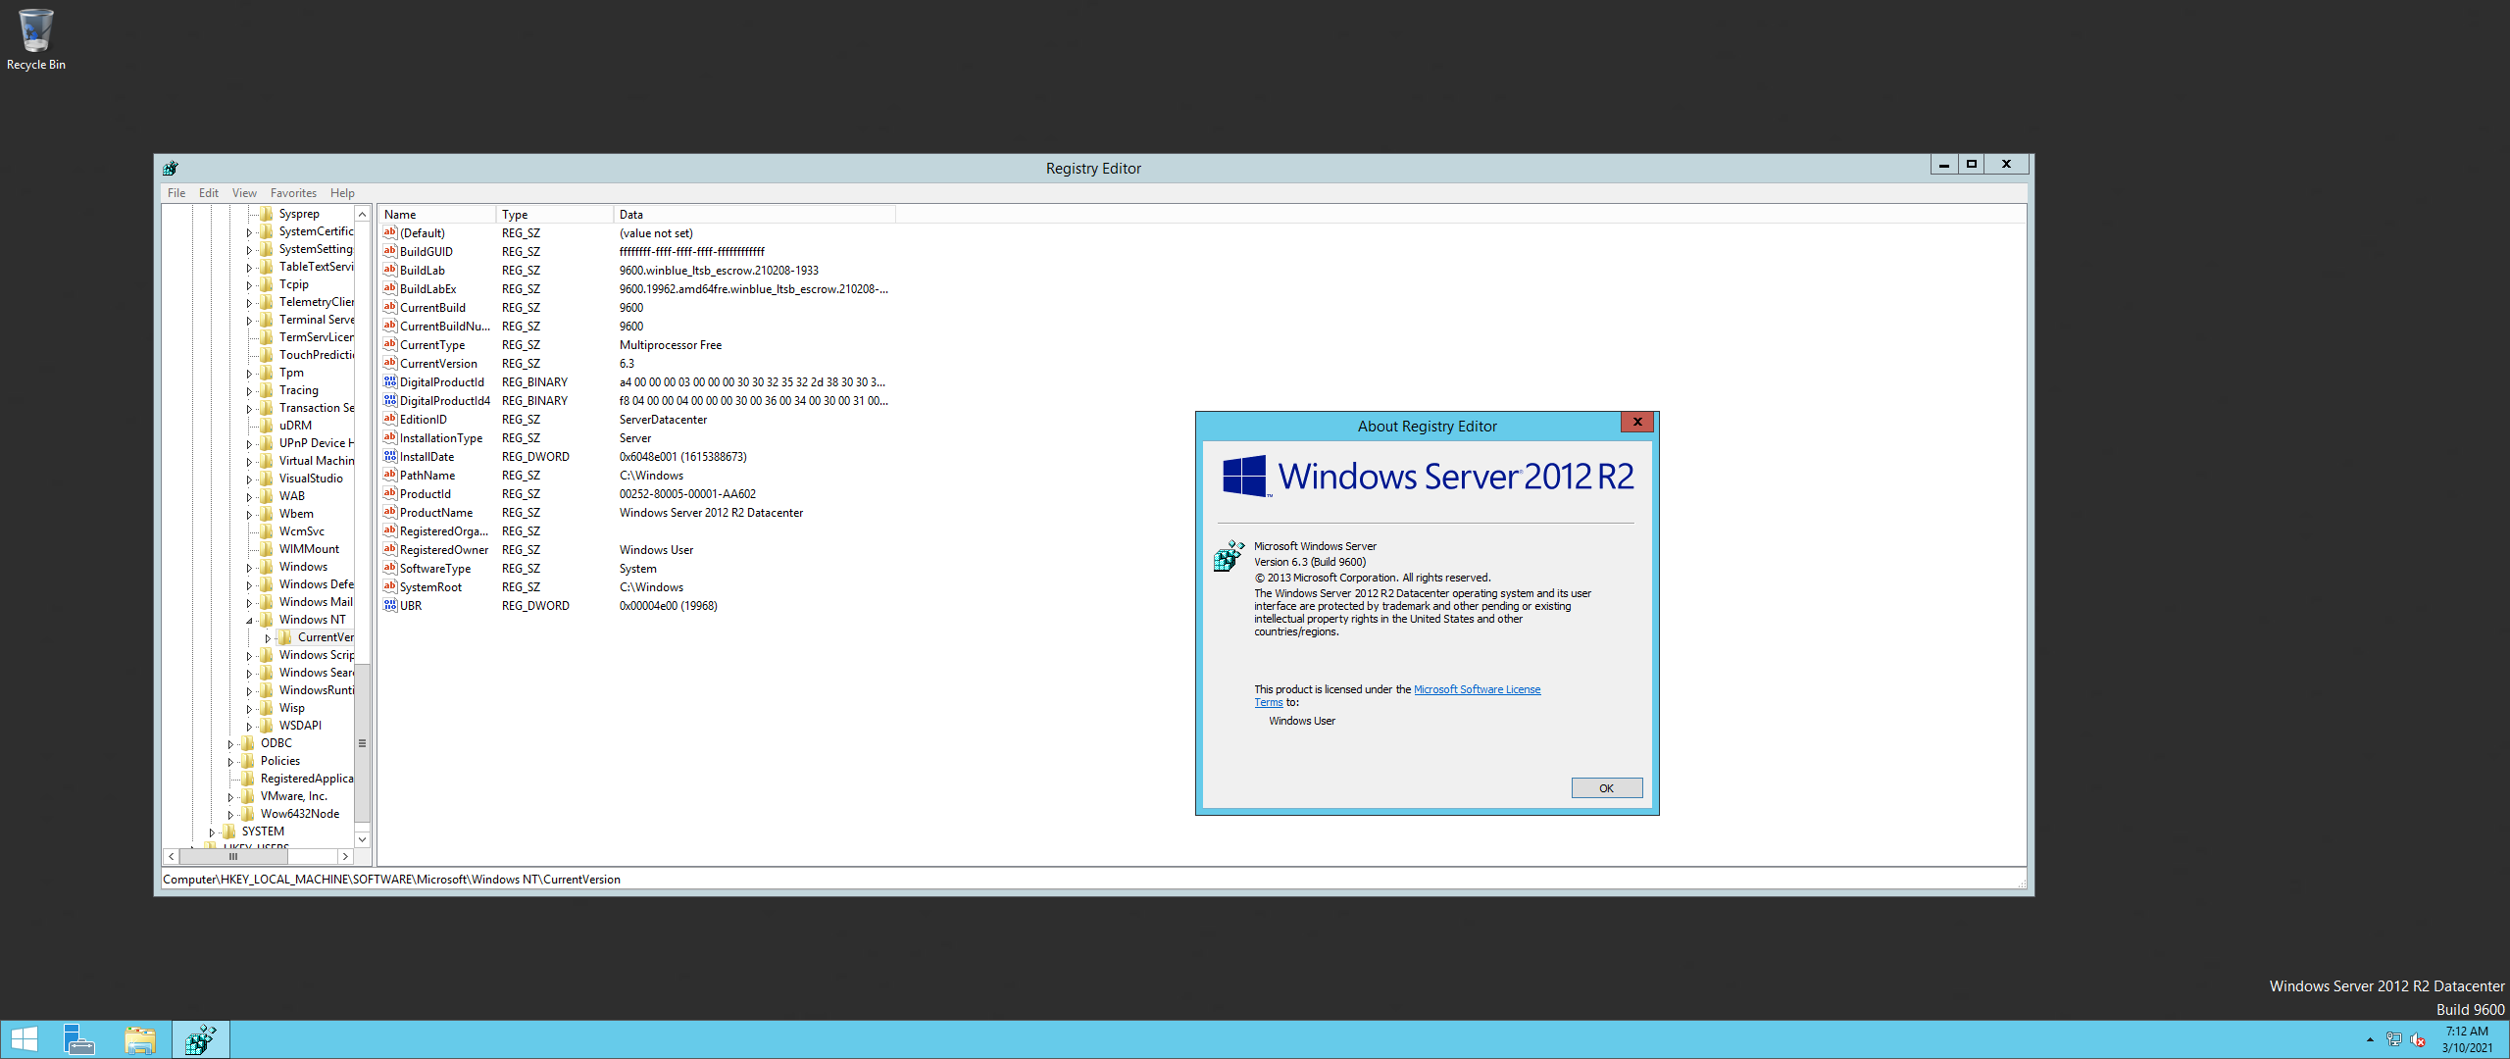The image size is (2510, 1059).
Task: Select the DigitalProductId binary value icon
Action: [389, 381]
